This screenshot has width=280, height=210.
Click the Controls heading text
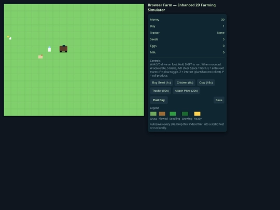(155, 61)
